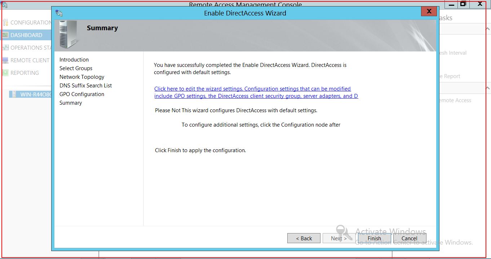Viewport: 491px width, 259px height.
Task: Select the GPO Configuration wizard step
Action: point(82,94)
